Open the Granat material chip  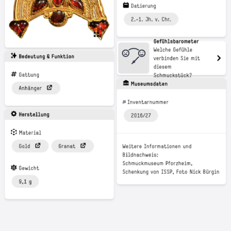coord(73,146)
